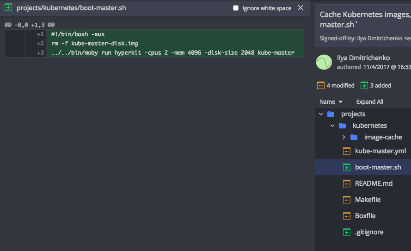Click Expand All in file tree

coord(369,101)
